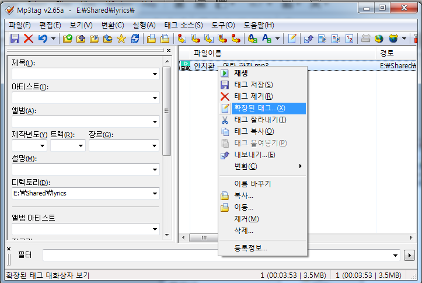Viewport: 422px width, 283px height.
Task: Click the undo arrow toolbar icon
Action: (x=42, y=39)
